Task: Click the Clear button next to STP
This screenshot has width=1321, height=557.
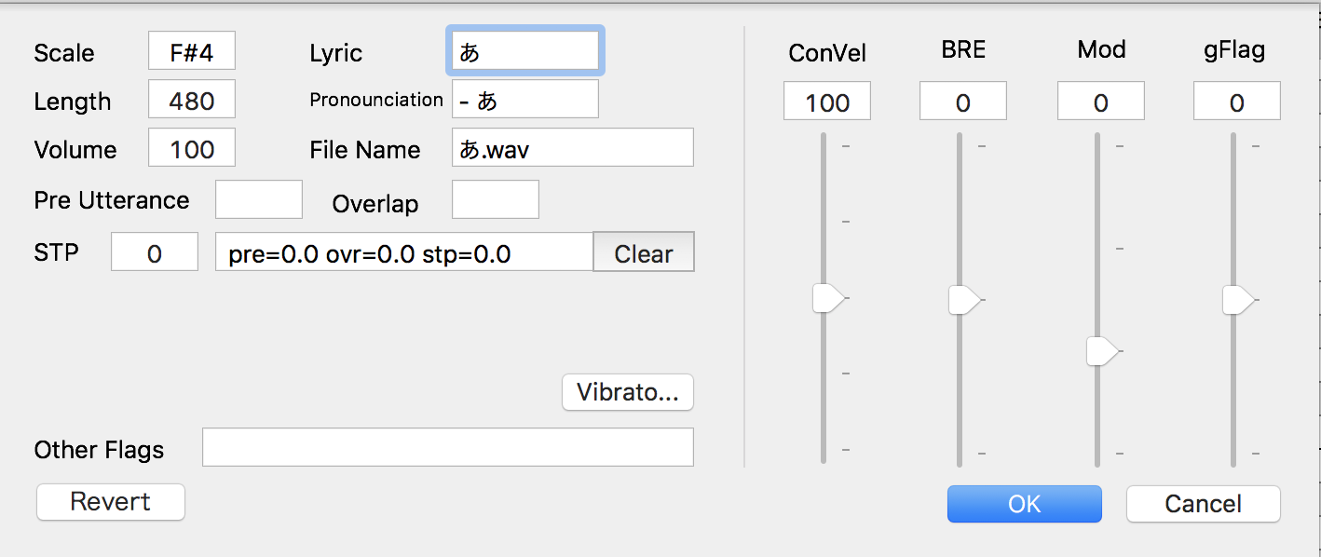Action: tap(644, 252)
